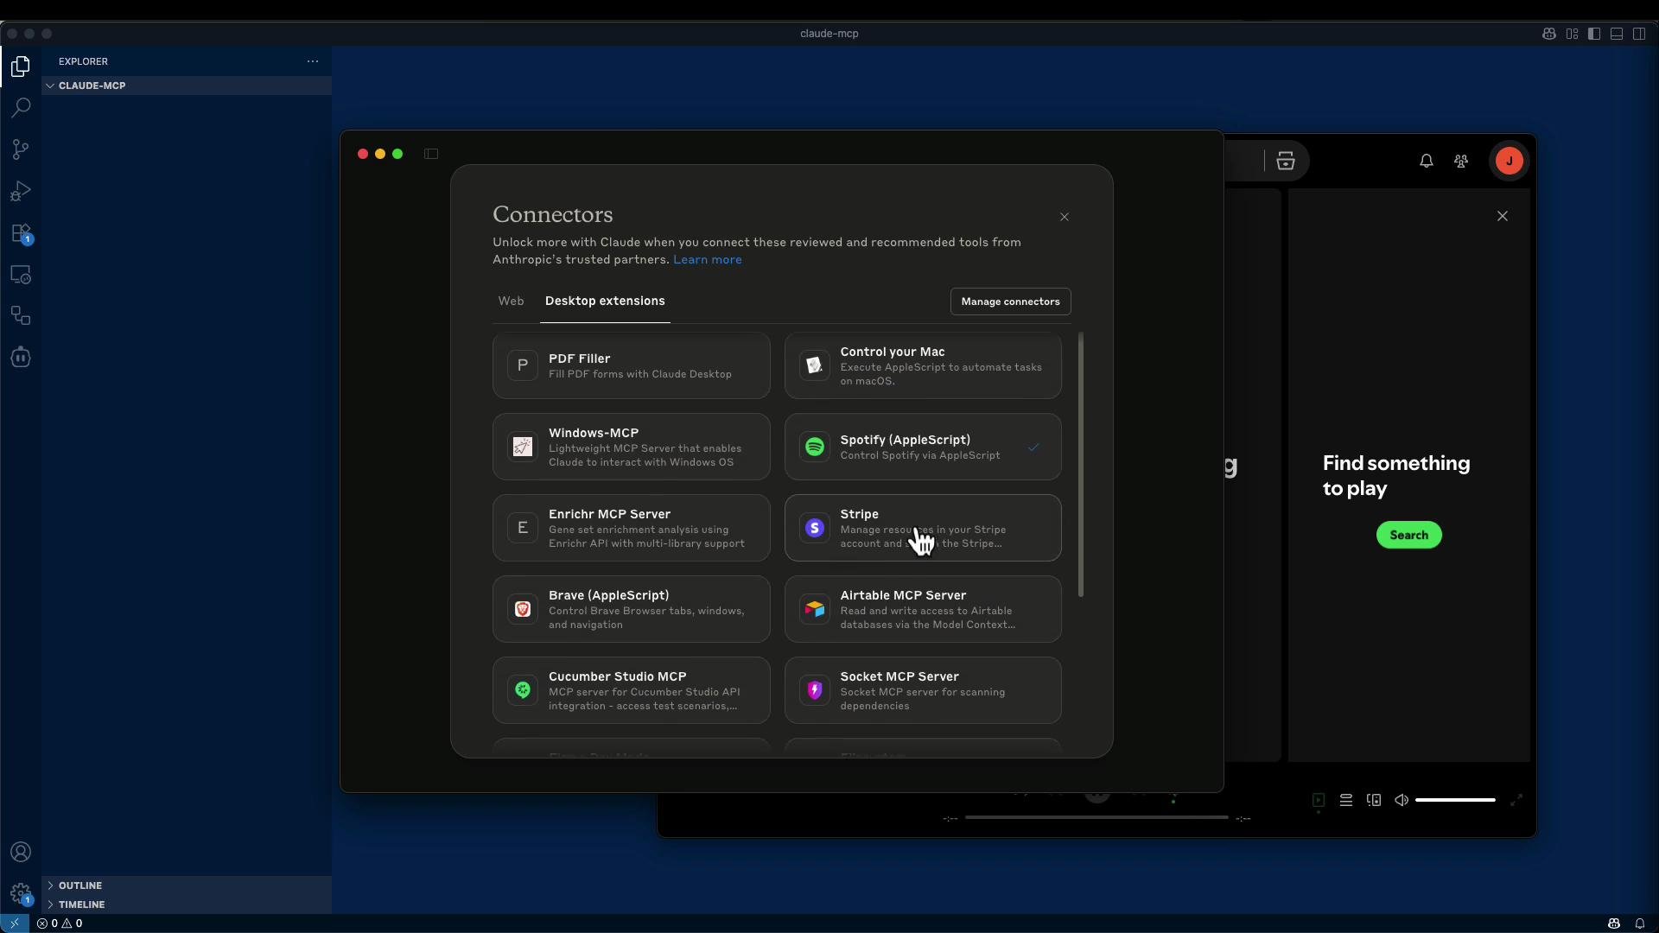Open the Spotify notifications bell
Screen dimensions: 1659x933
[x=1427, y=161]
